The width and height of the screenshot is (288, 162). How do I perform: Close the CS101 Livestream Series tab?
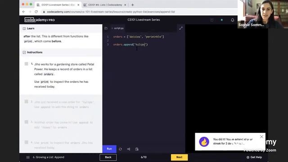[x=78, y=5]
